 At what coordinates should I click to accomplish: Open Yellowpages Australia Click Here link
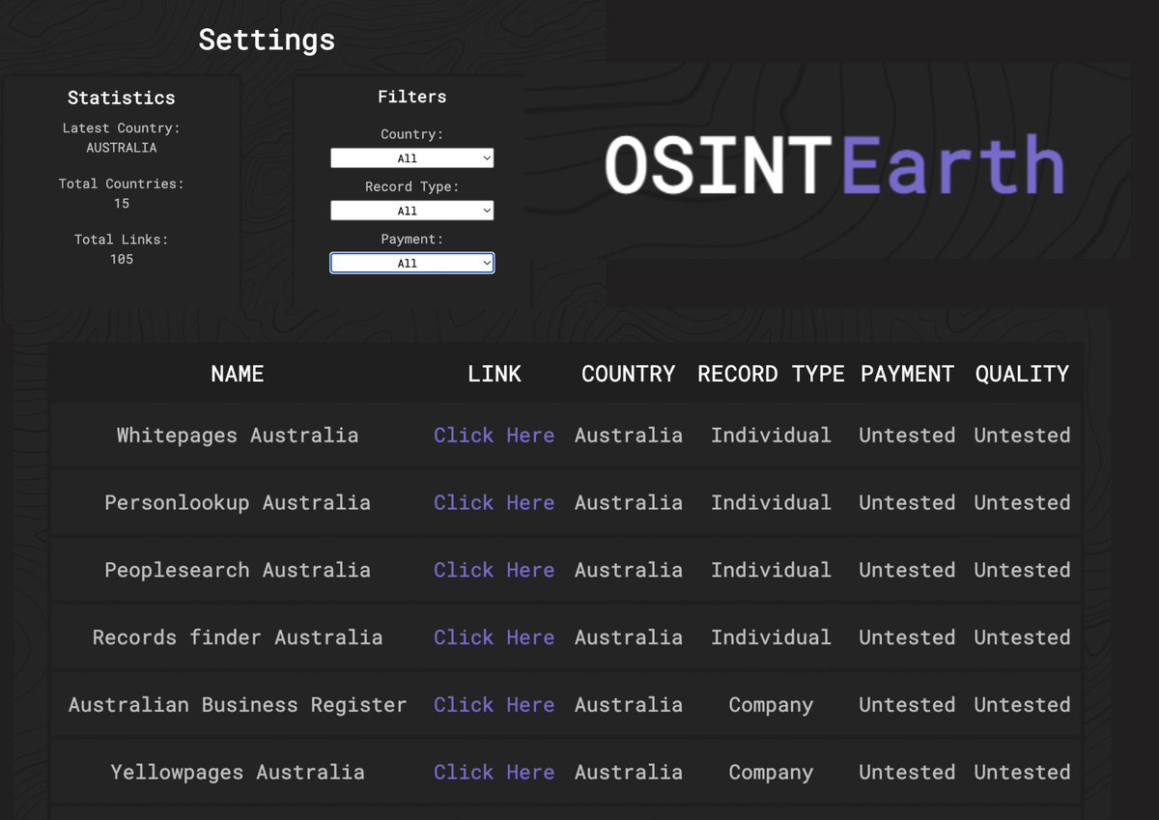(494, 773)
